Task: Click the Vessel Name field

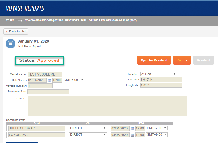Action: coord(45,74)
